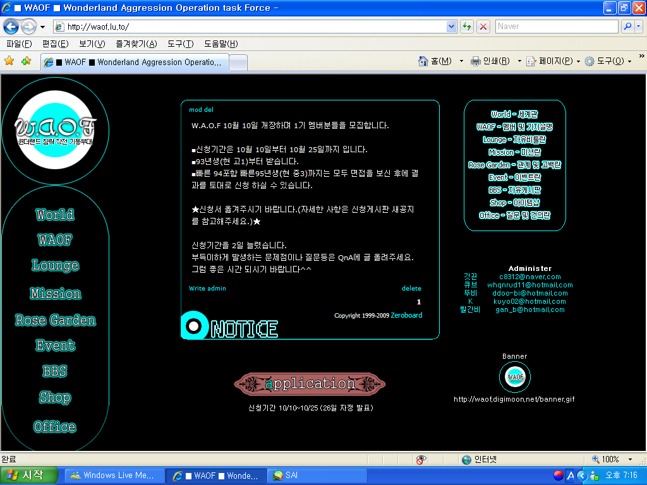Open the 도구(O) gear tools menu
The width and height of the screenshot is (647, 485).
pyautogui.click(x=608, y=61)
